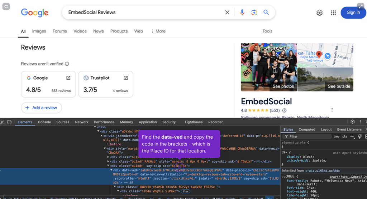Select the DevTools Lighthouse tab
Image resolution: width=367 pixels, height=199 pixels.
point(194,122)
